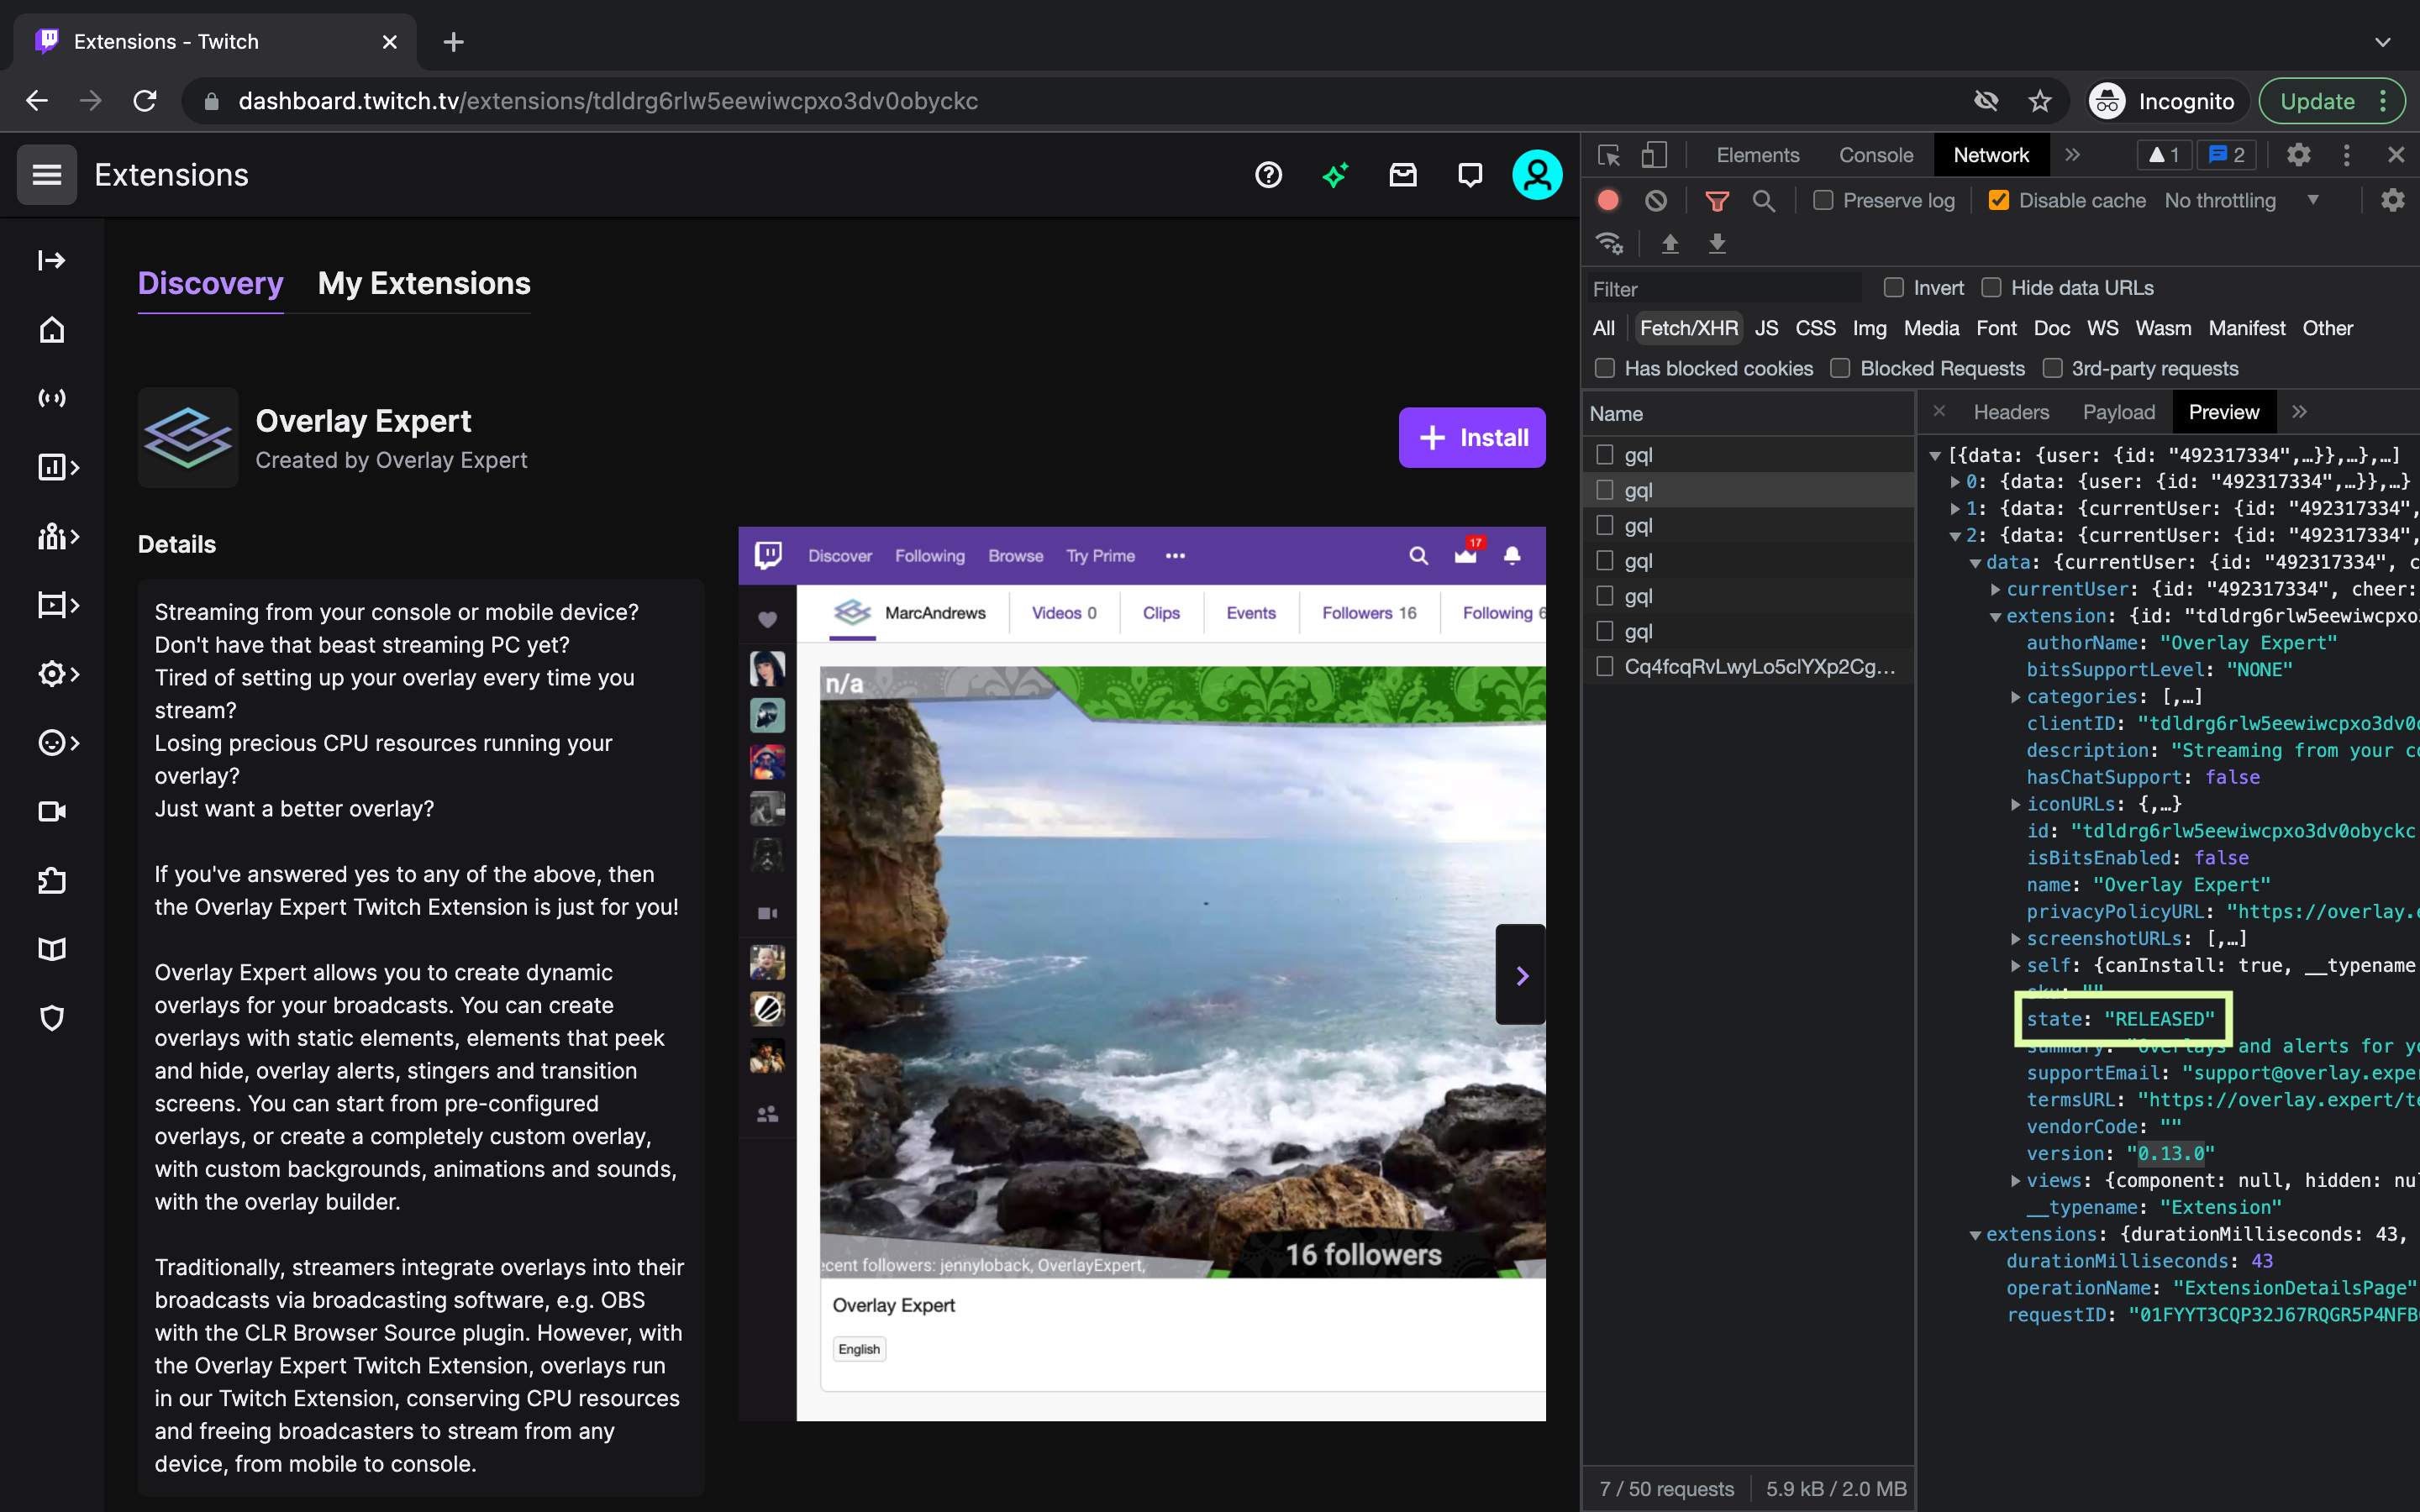Click the Install button for Overlay Expert

pyautogui.click(x=1472, y=437)
